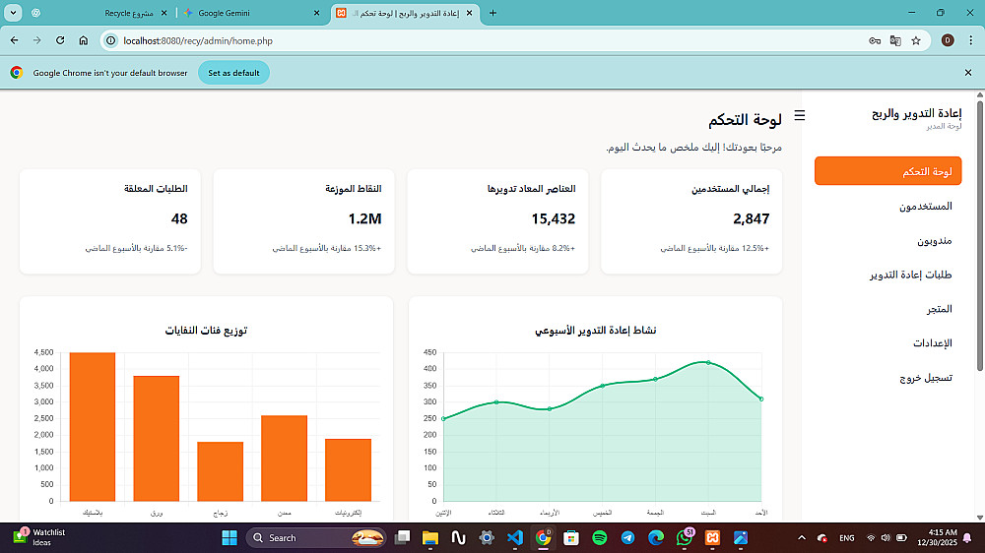This screenshot has width=985, height=553.
Task: Click the 15,432 recycled items value
Action: [x=553, y=218]
